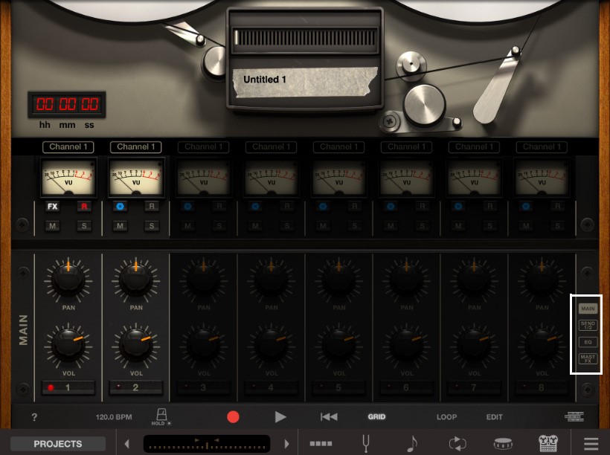Switch the mixer to the EQ tab
Image resolution: width=610 pixels, height=455 pixels.
click(588, 342)
